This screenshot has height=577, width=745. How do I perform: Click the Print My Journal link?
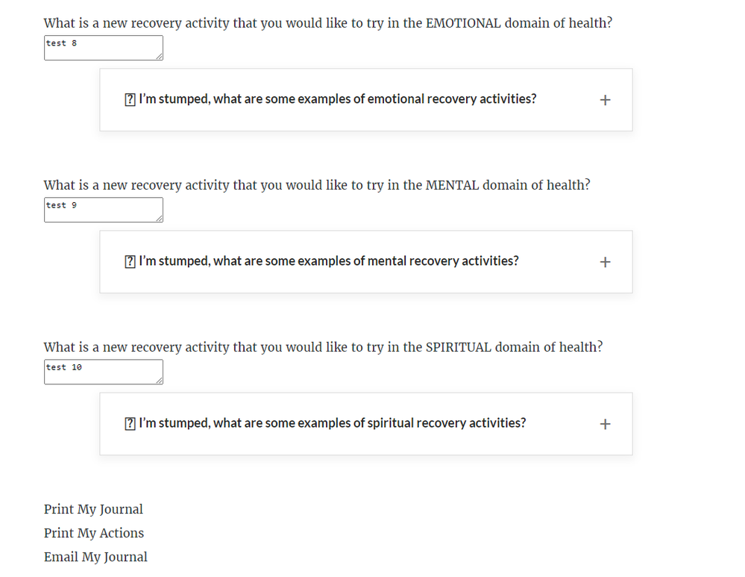(x=93, y=509)
